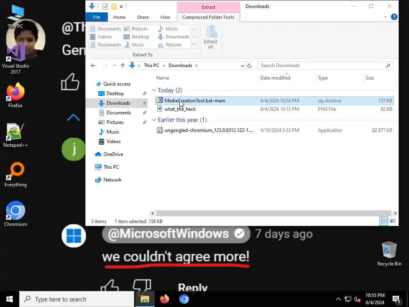Click the Extract contextual tab header
The width and height of the screenshot is (409, 307).
pos(208,7)
